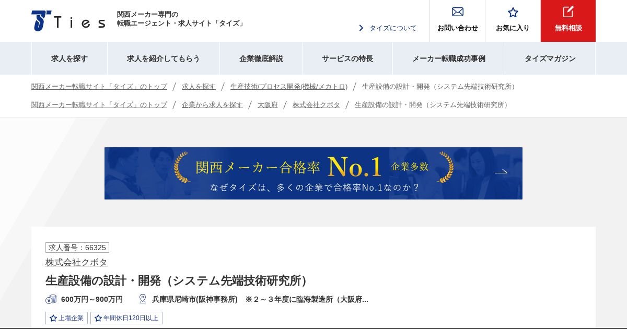Click the 株式会社クボタ breadcrumb link
This screenshot has width=627, height=329.
click(316, 105)
